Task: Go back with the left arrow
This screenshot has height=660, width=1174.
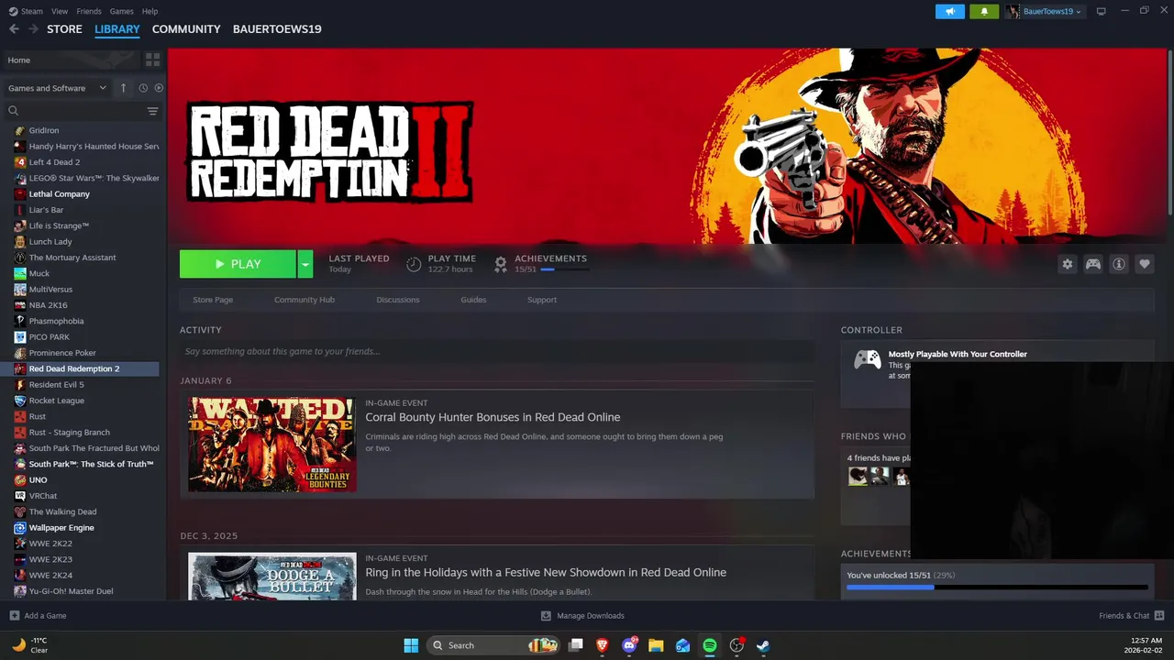Action: click(x=14, y=29)
